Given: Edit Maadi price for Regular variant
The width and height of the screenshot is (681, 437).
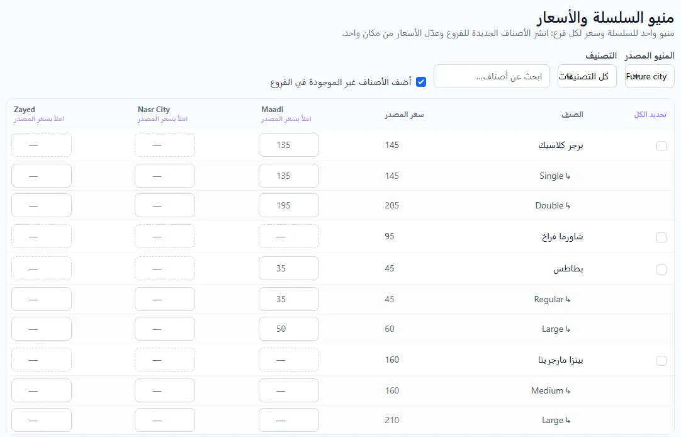Looking at the screenshot, I should click(x=289, y=299).
